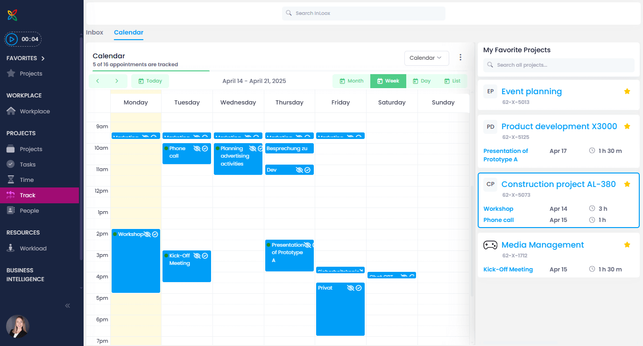Mark the Kick-Off Meeting appointment as tracked
This screenshot has height=346, width=643.
(204, 256)
